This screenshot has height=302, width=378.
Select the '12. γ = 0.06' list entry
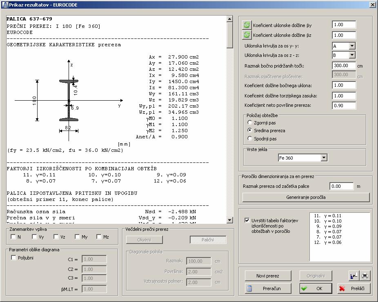coord(328,242)
